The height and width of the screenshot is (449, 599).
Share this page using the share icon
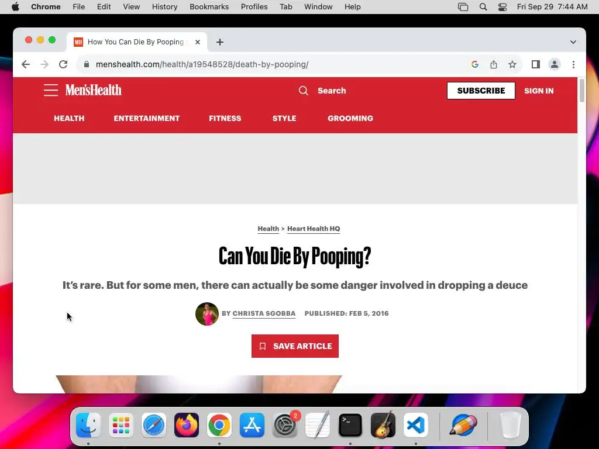click(494, 64)
